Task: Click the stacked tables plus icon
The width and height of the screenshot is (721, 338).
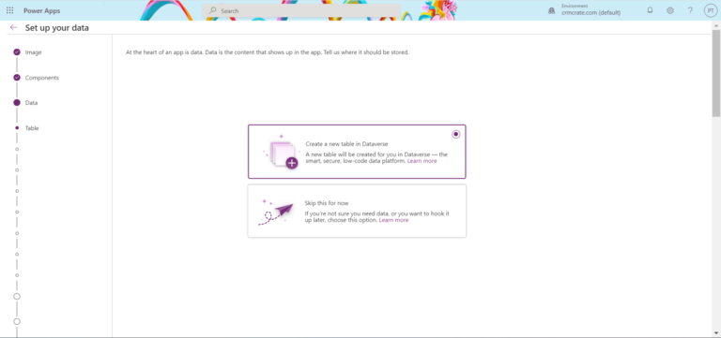Action: (x=283, y=154)
